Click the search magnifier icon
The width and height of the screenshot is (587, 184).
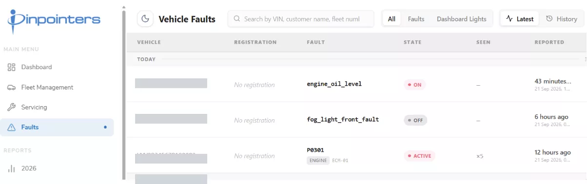click(x=237, y=19)
